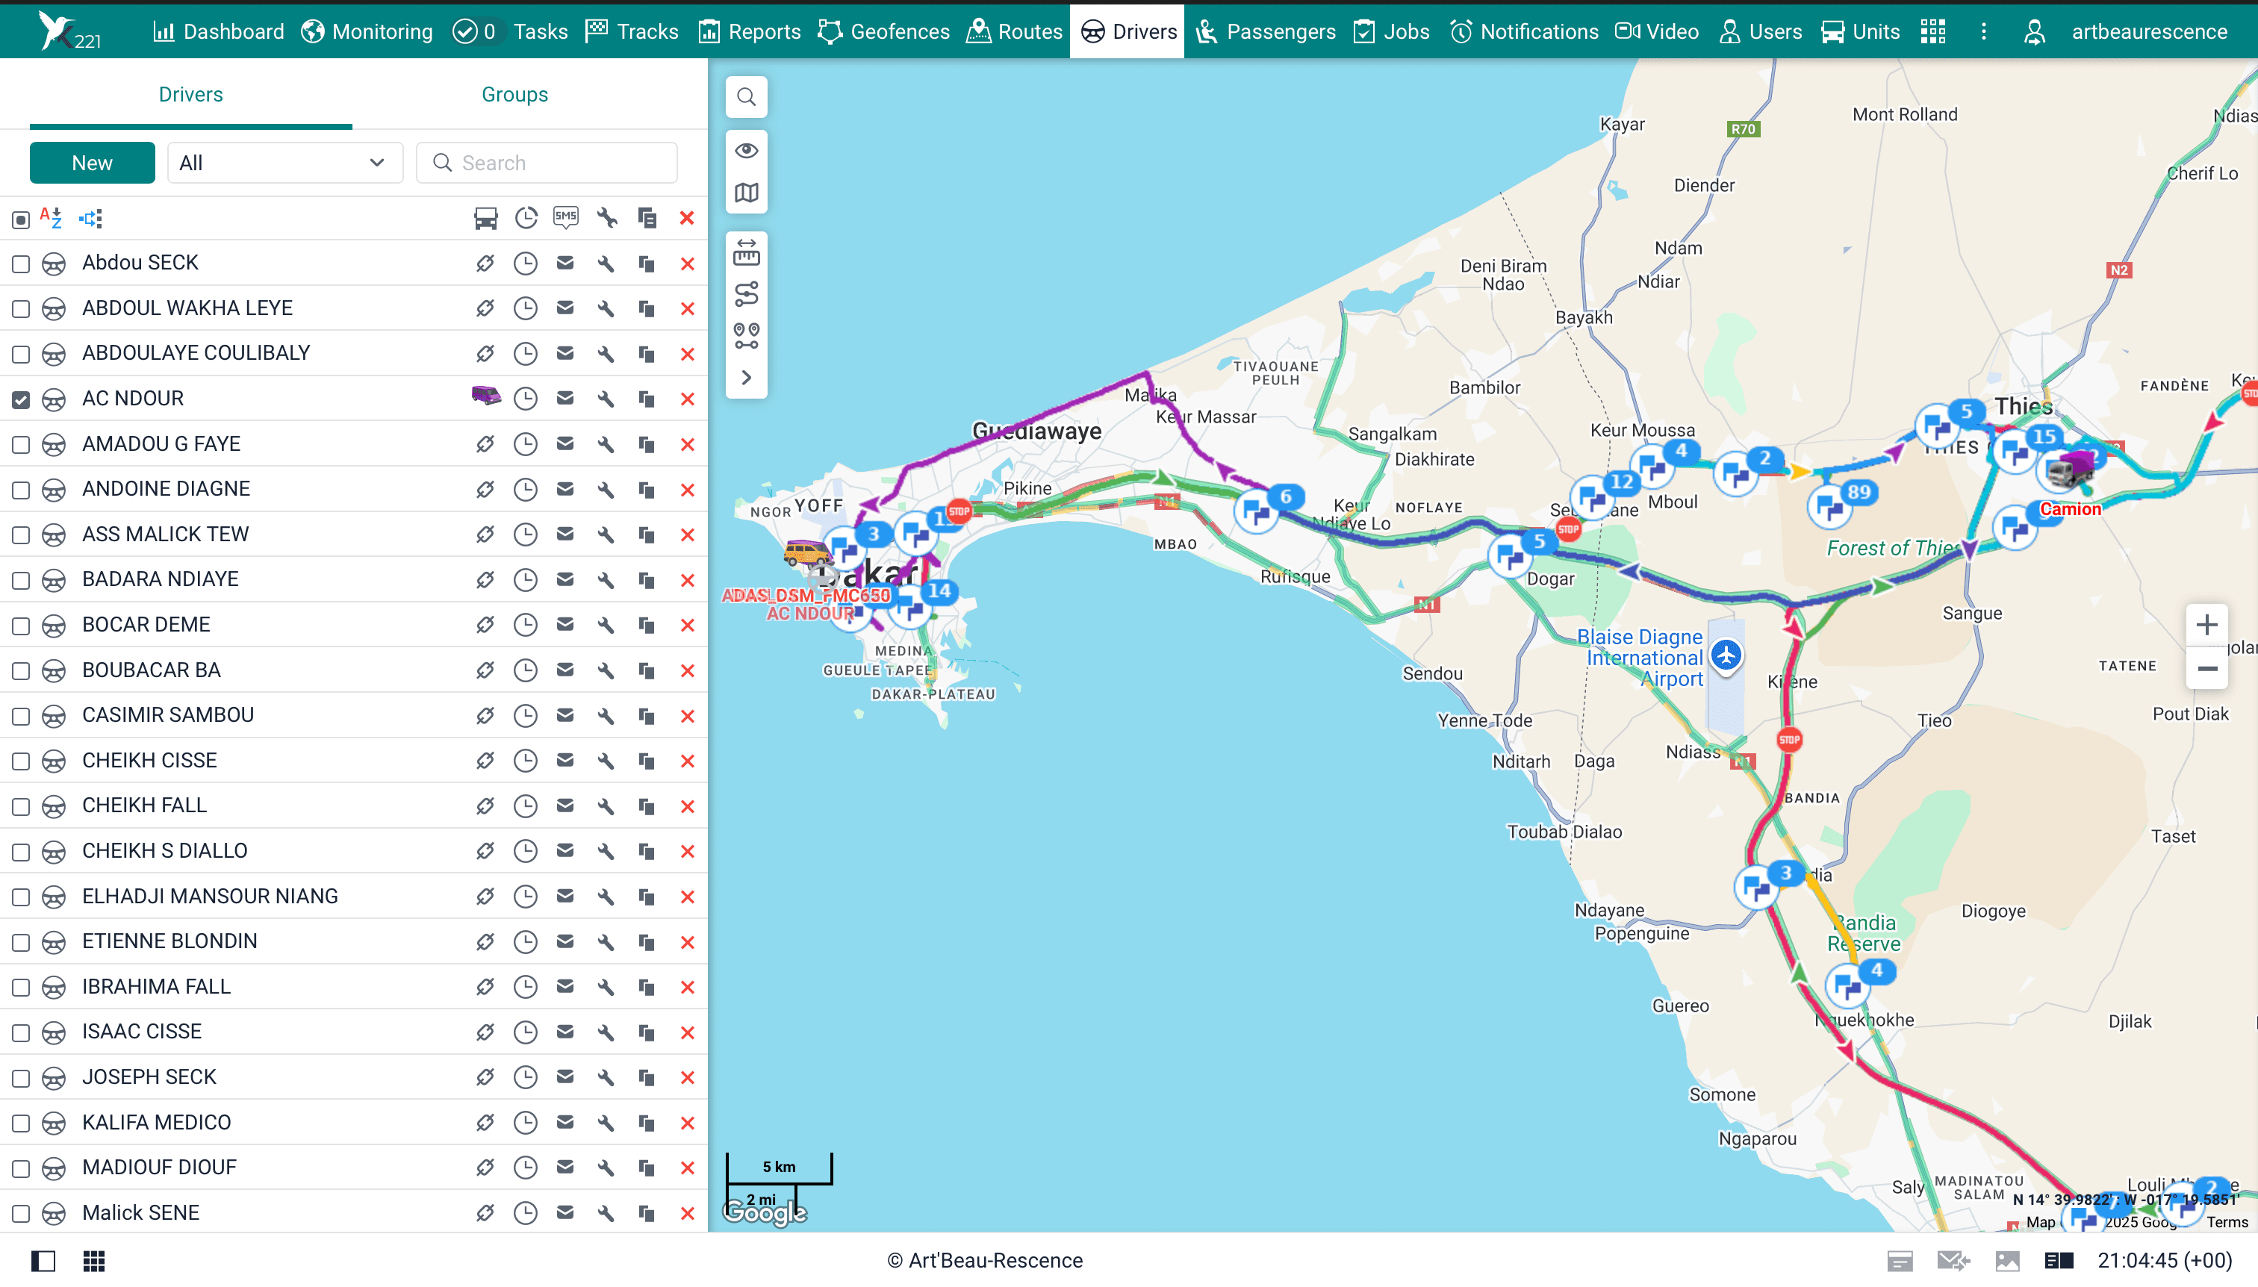Image resolution: width=2258 pixels, height=1287 pixels.
Task: Open the All filter dropdown
Action: click(284, 163)
